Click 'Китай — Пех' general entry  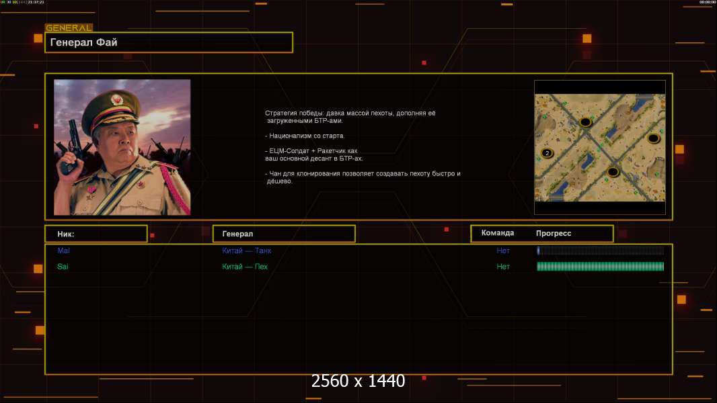tap(245, 267)
